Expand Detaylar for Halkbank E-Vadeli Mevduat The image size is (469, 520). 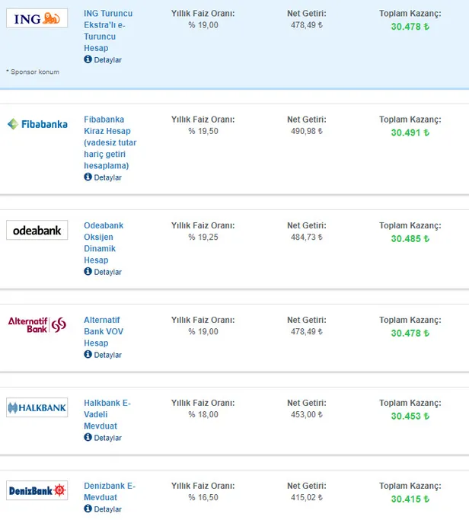107,438
